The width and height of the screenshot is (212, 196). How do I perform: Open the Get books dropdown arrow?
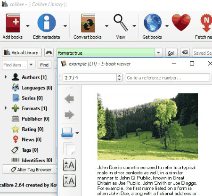(x=167, y=26)
